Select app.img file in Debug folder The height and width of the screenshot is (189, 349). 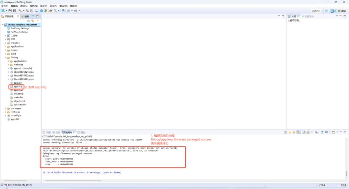(18, 87)
